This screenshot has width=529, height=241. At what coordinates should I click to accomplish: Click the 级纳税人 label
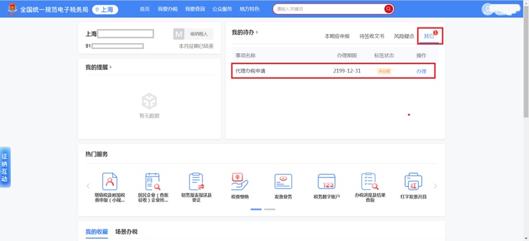pos(199,34)
